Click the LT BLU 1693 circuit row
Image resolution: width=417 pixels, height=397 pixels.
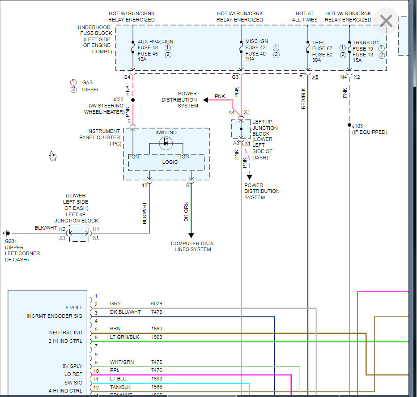pos(136,379)
